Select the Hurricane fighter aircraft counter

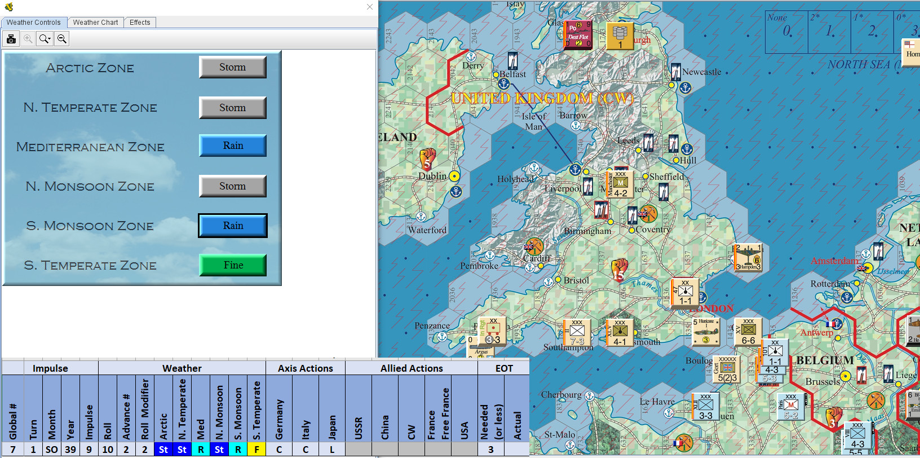coord(706,332)
